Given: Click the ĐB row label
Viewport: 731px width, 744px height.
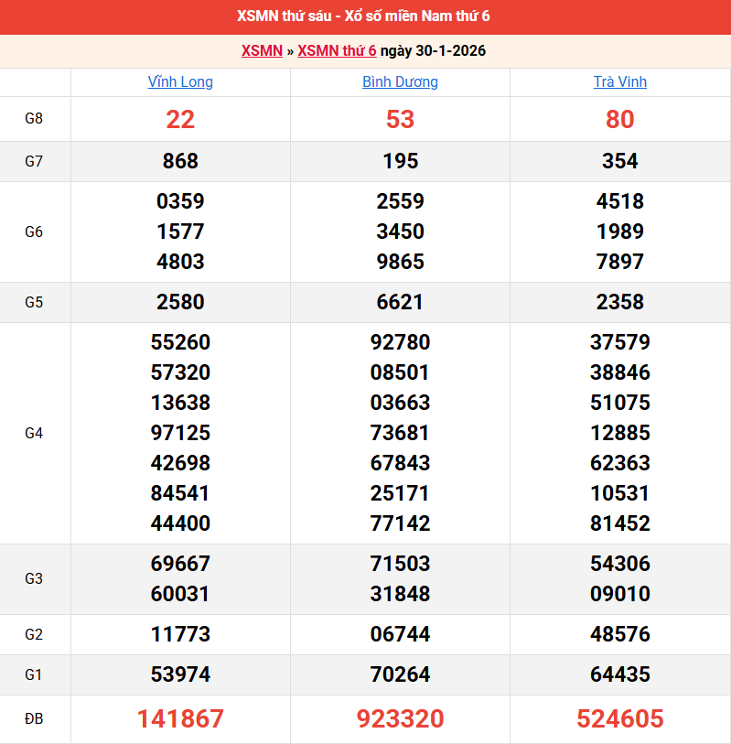Looking at the screenshot, I should click(34, 719).
